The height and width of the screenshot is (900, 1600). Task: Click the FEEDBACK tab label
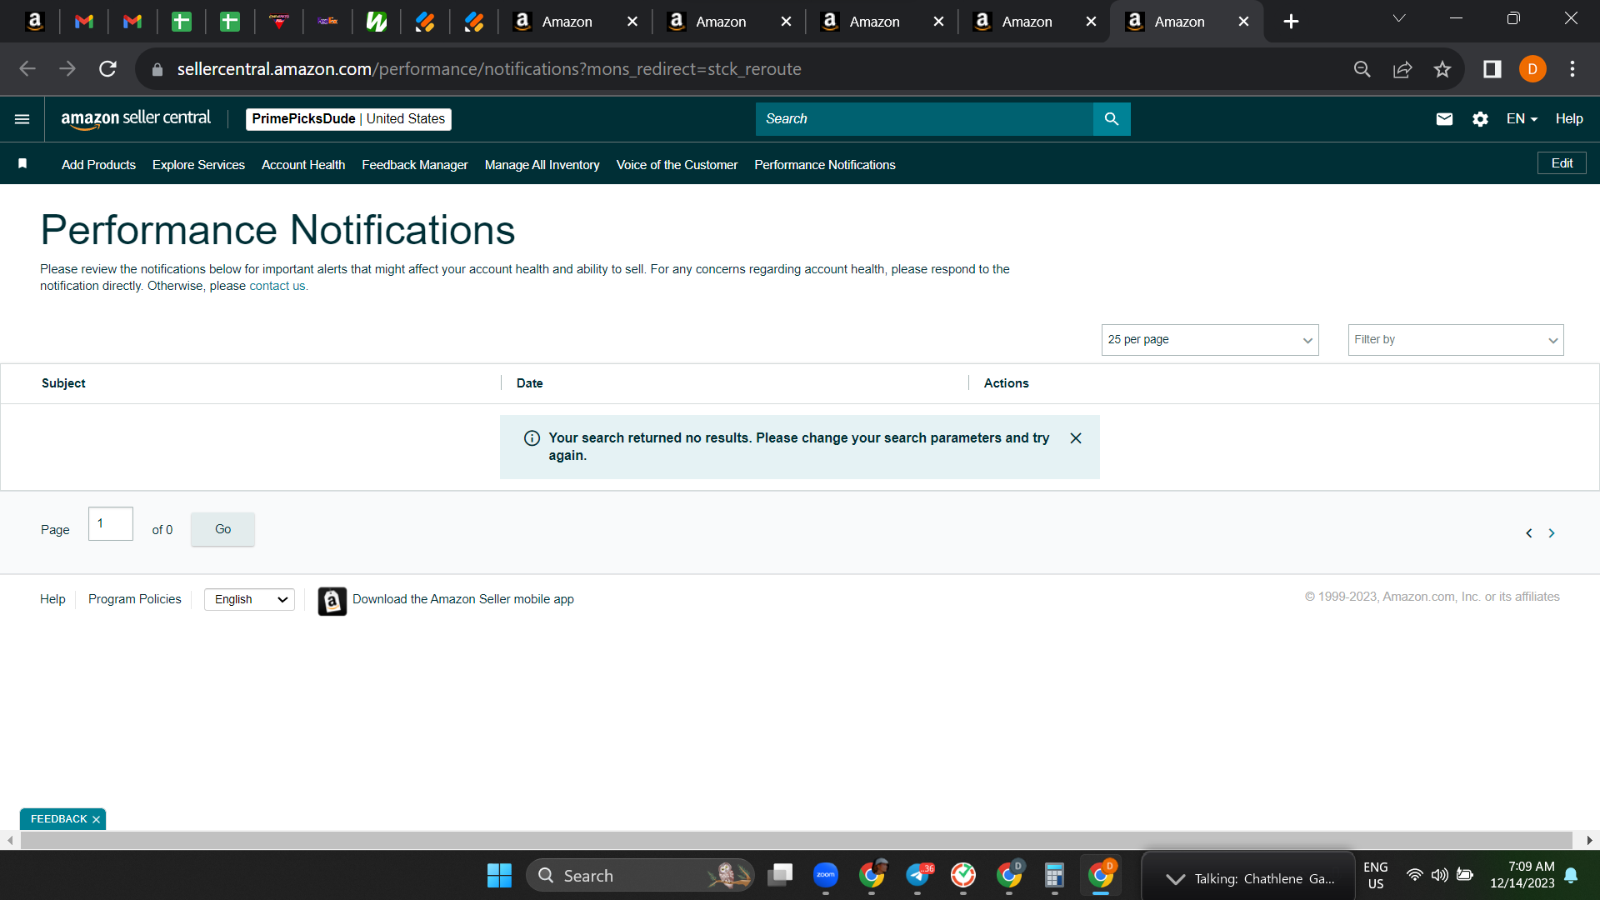58,819
